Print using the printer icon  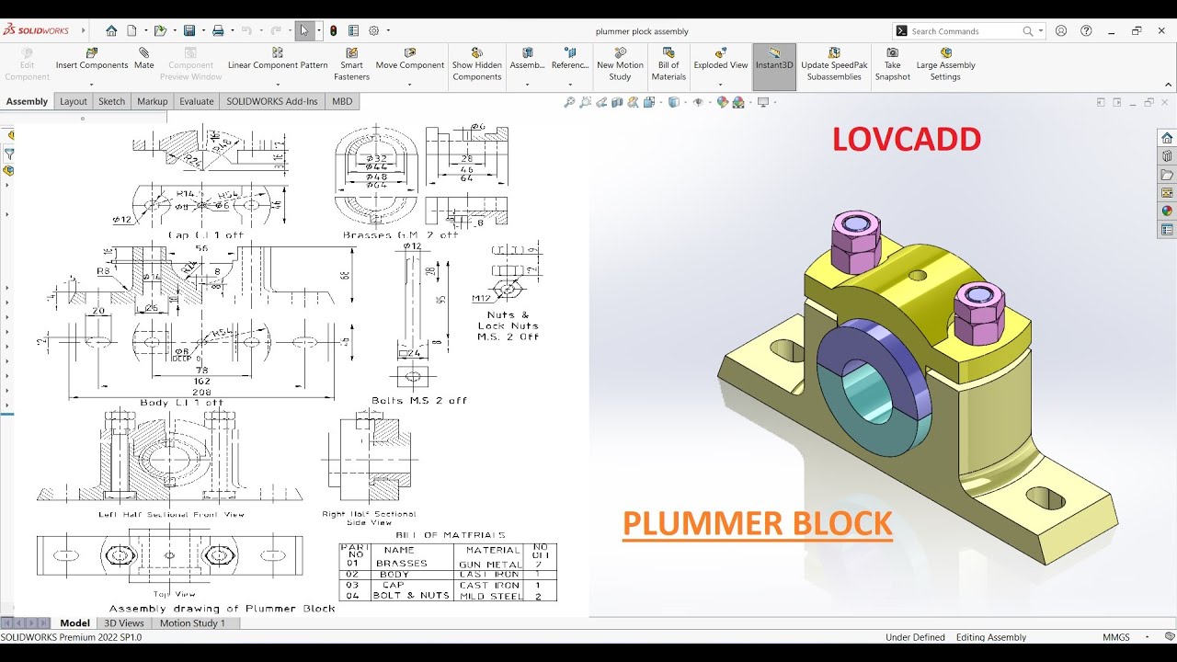coord(218,30)
